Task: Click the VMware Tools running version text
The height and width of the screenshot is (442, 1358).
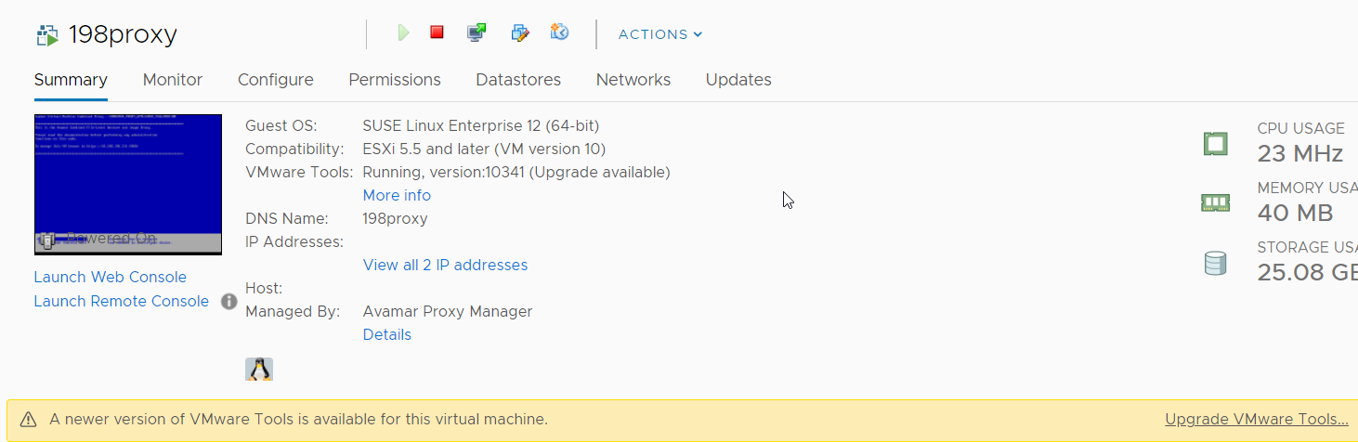Action: tap(516, 172)
